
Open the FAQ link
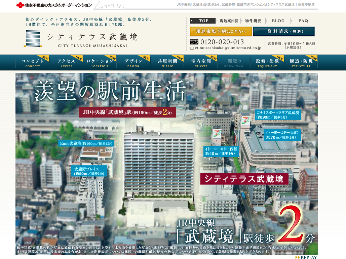[303, 21]
